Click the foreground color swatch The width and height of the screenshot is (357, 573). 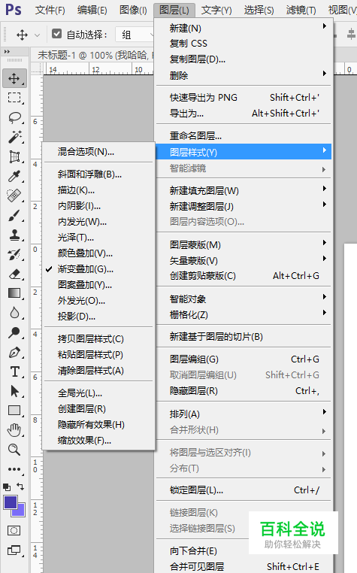[10, 502]
